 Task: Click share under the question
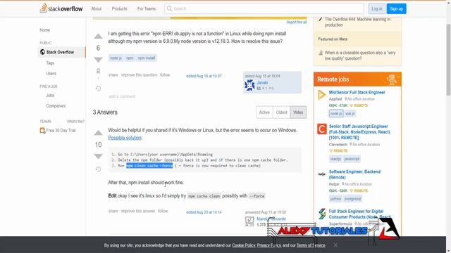(x=113, y=75)
